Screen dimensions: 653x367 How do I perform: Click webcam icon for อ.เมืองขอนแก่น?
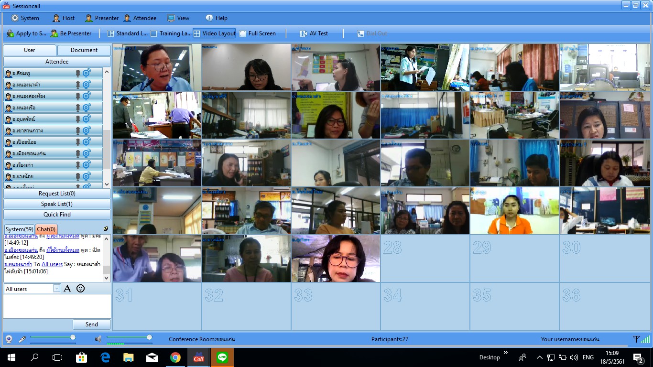(87, 153)
